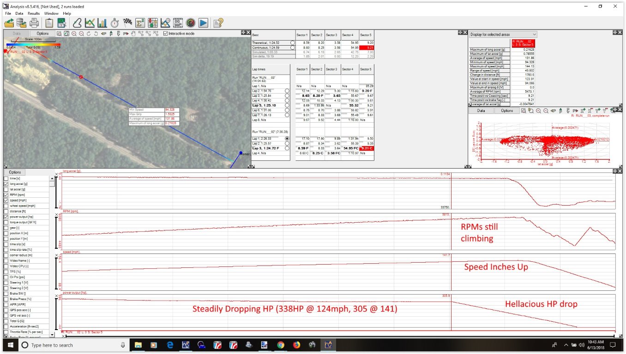Zoom out on the track map
626x354 pixels.
tap(81, 34)
